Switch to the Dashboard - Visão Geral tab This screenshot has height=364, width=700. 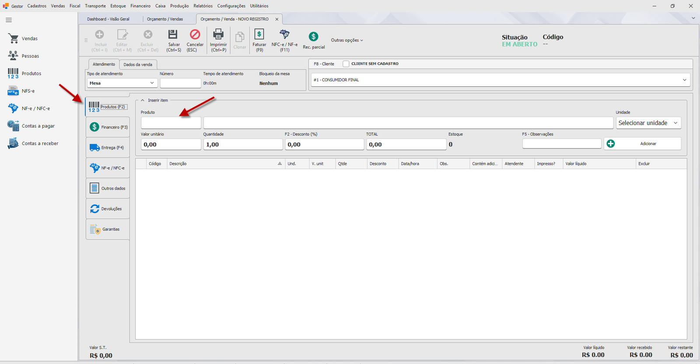(108, 19)
